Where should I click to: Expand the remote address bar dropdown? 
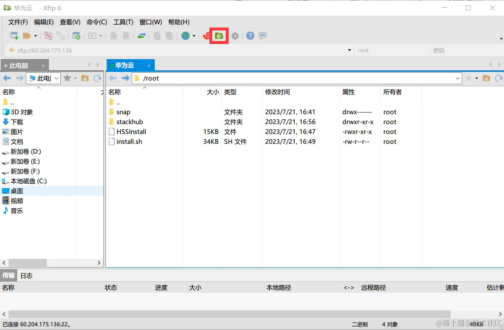click(458, 78)
